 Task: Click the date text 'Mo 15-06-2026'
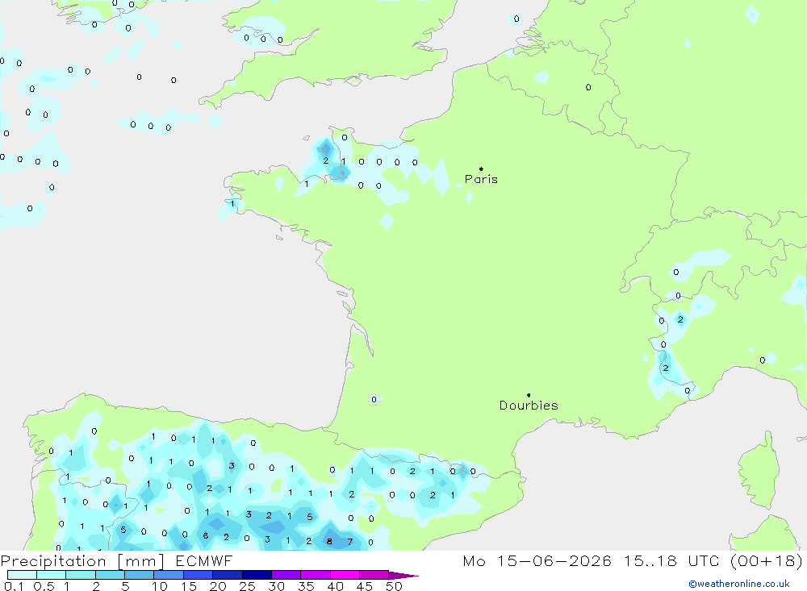pyautogui.click(x=537, y=560)
